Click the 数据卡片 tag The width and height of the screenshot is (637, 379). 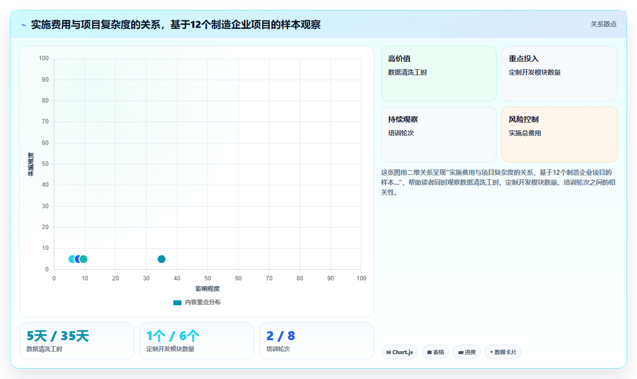[503, 352]
